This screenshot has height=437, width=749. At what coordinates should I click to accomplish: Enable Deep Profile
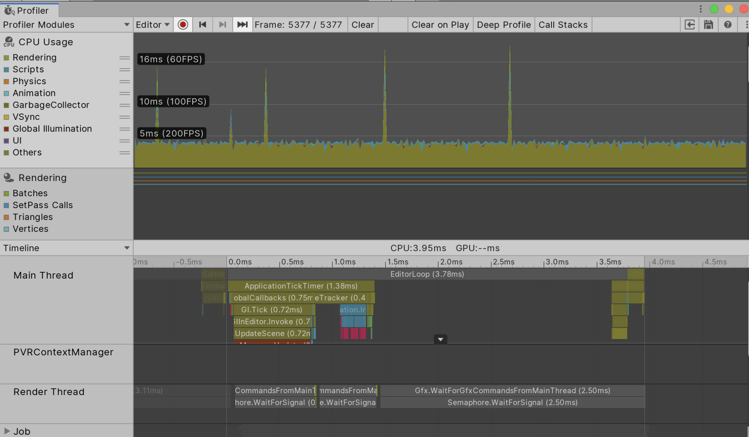click(504, 24)
